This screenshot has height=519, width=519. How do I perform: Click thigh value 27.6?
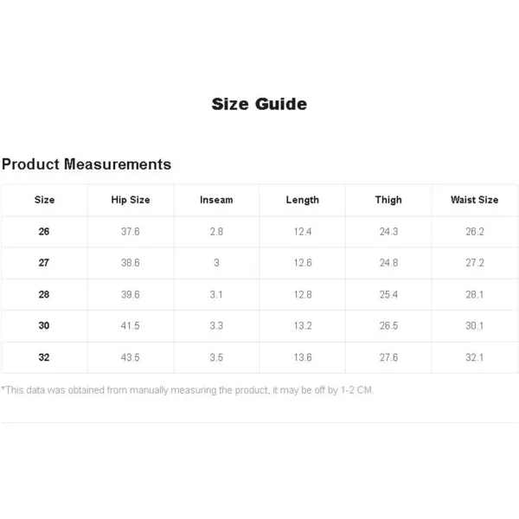tap(388, 357)
